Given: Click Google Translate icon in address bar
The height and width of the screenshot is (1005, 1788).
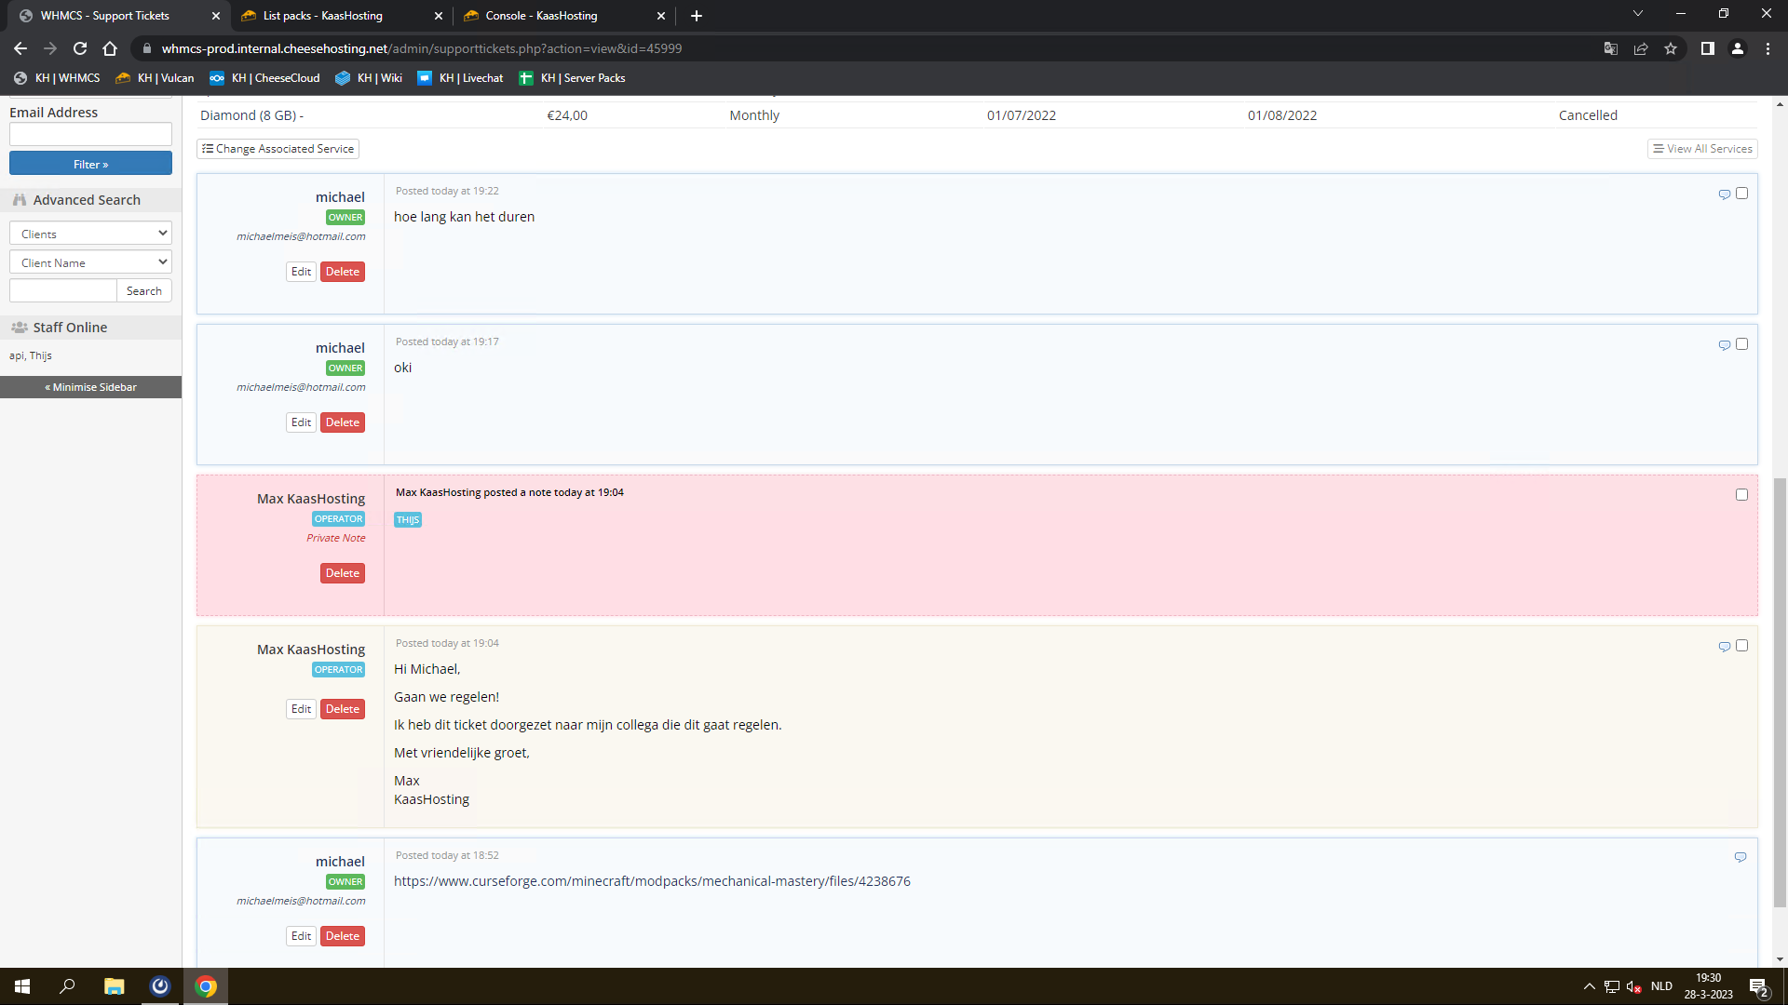Looking at the screenshot, I should (1610, 48).
